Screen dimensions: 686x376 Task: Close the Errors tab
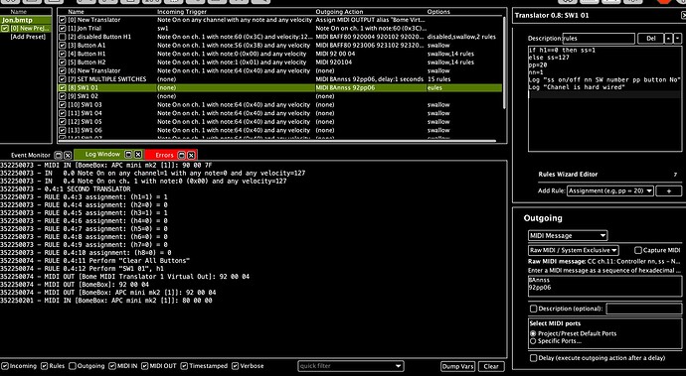point(191,155)
